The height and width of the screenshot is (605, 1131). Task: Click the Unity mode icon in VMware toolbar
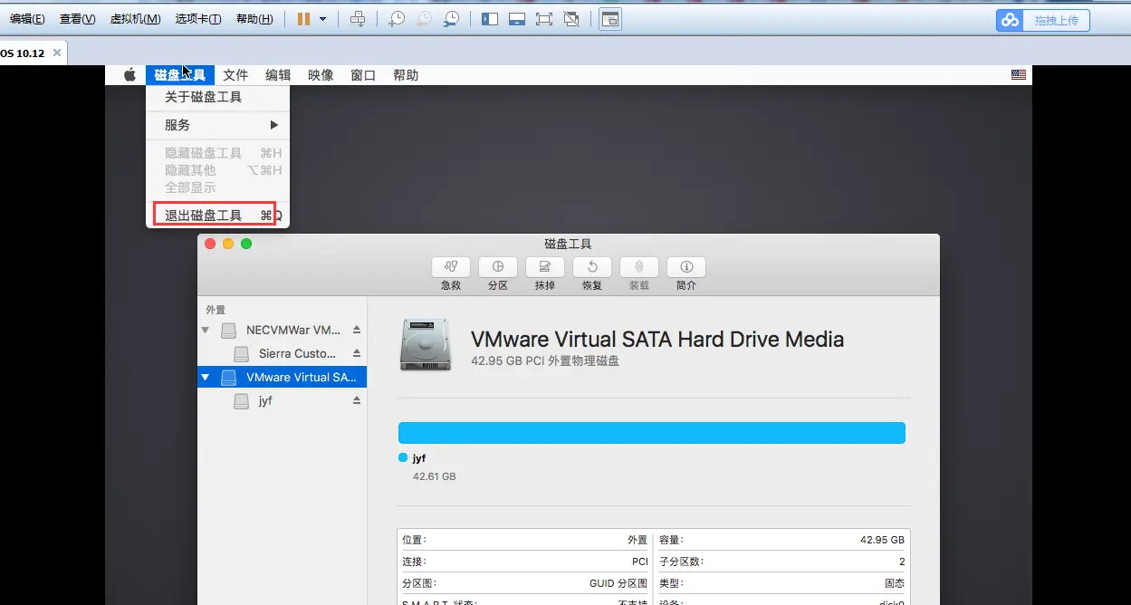(571, 19)
